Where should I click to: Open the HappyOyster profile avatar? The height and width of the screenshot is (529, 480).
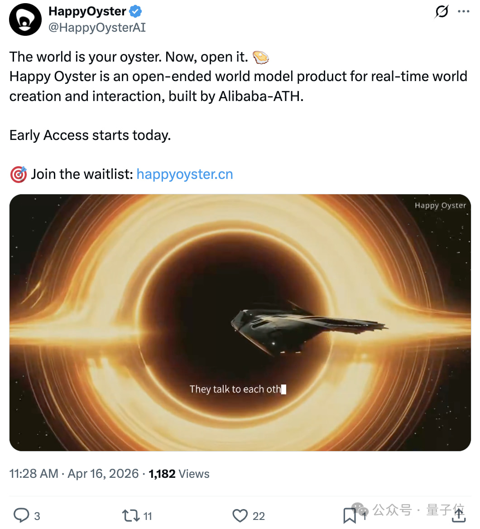point(25,19)
